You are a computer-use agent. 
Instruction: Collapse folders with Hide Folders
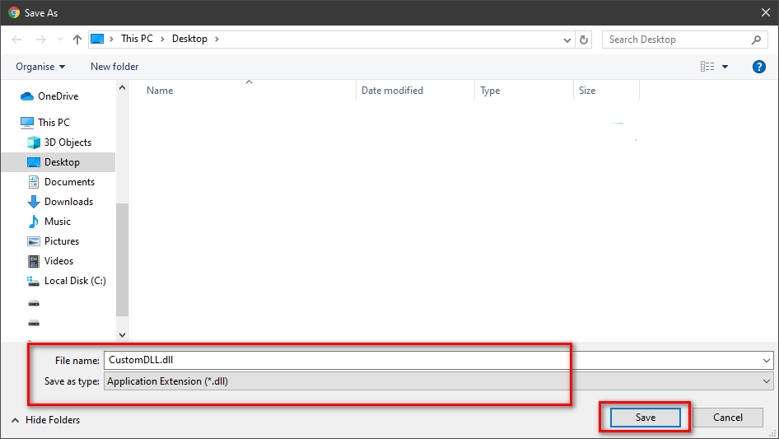(x=45, y=420)
